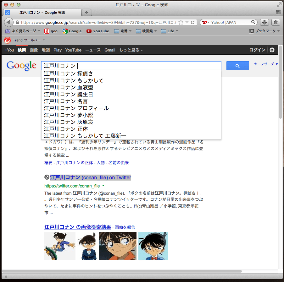Select suggestion 江戸川コナン 夢小説
Image resolution: width=284 pixels, height=282 pixels.
[131, 115]
